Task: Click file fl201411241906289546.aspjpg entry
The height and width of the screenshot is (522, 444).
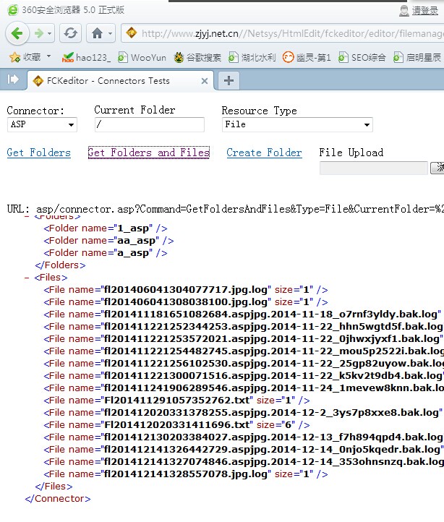Action: (244, 388)
